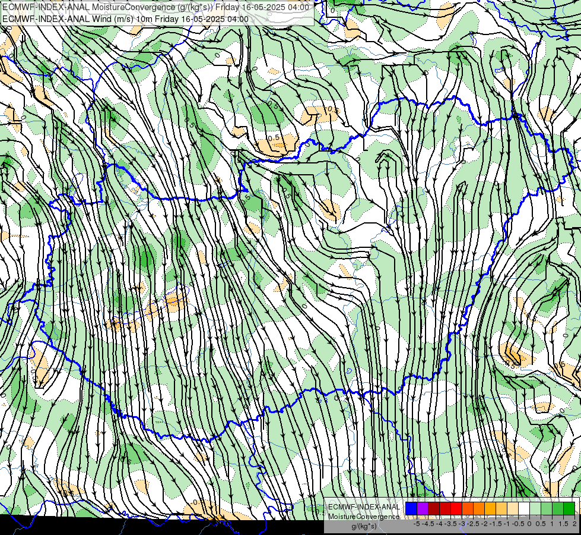581x535 pixels.
Task: Select the white swatch in the legend
Action: [524, 508]
